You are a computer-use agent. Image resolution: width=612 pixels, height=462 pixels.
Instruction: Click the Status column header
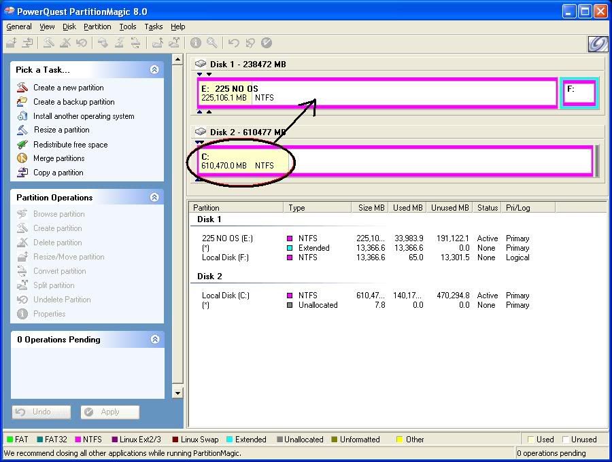point(487,207)
